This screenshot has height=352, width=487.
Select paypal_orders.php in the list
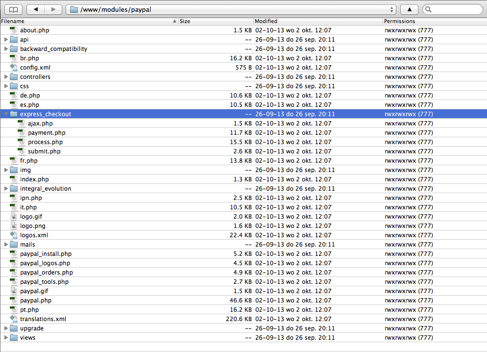(x=47, y=273)
